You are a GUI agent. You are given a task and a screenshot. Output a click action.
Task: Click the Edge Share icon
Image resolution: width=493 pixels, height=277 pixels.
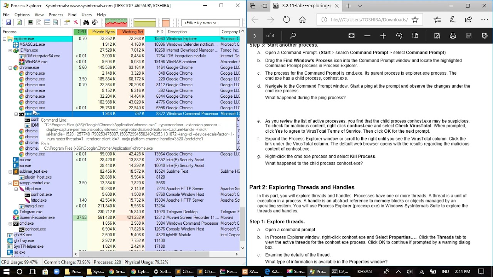point(468,20)
